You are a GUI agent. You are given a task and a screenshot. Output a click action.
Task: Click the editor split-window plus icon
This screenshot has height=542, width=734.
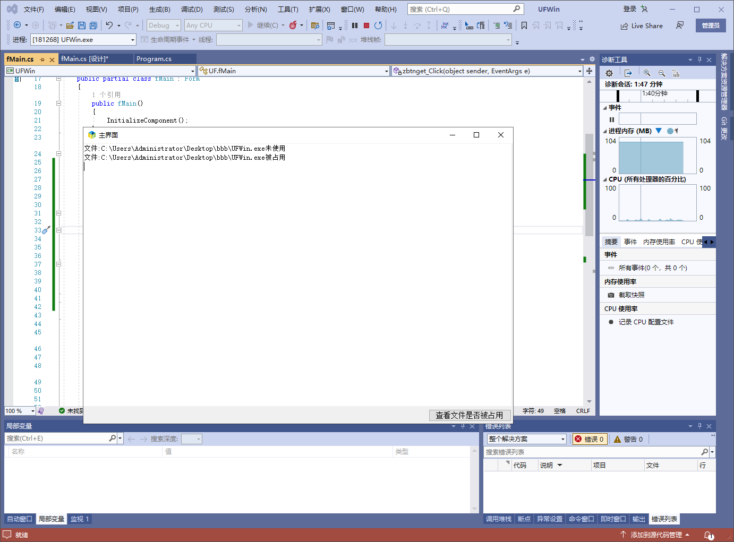pyautogui.click(x=589, y=71)
